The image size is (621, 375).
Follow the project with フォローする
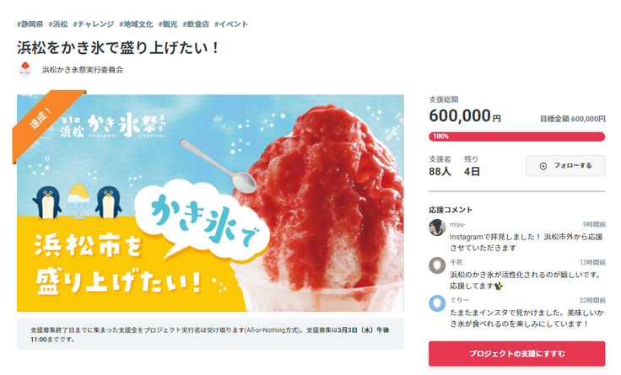(565, 166)
